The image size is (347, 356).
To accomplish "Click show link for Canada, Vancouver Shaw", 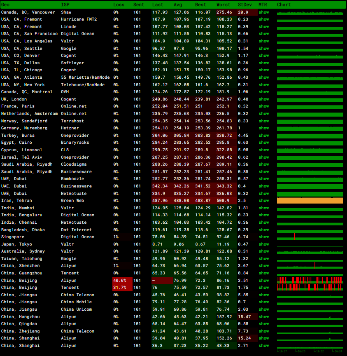I will (263, 12).
